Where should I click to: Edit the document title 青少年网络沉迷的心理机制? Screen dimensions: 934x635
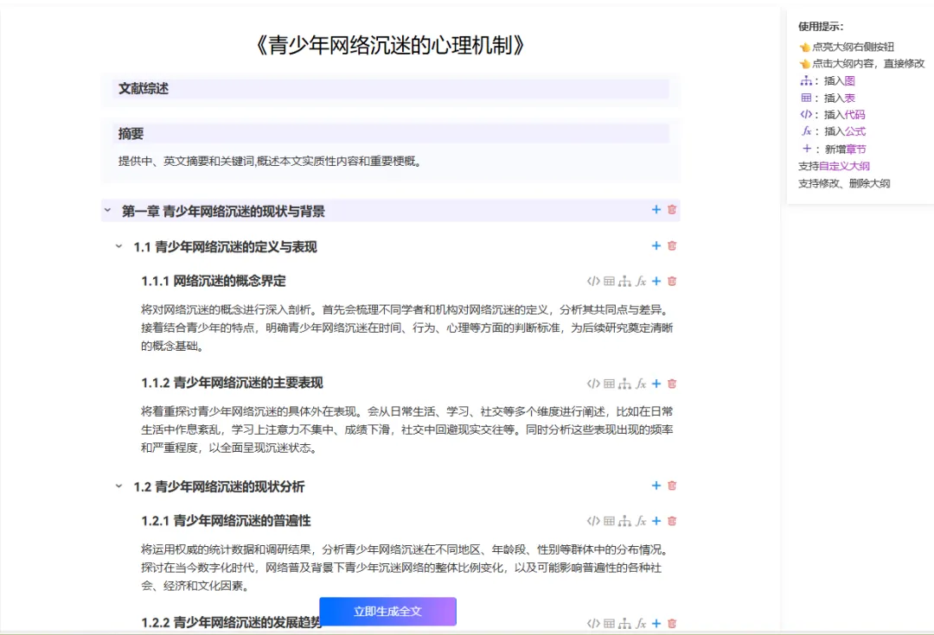[391, 45]
